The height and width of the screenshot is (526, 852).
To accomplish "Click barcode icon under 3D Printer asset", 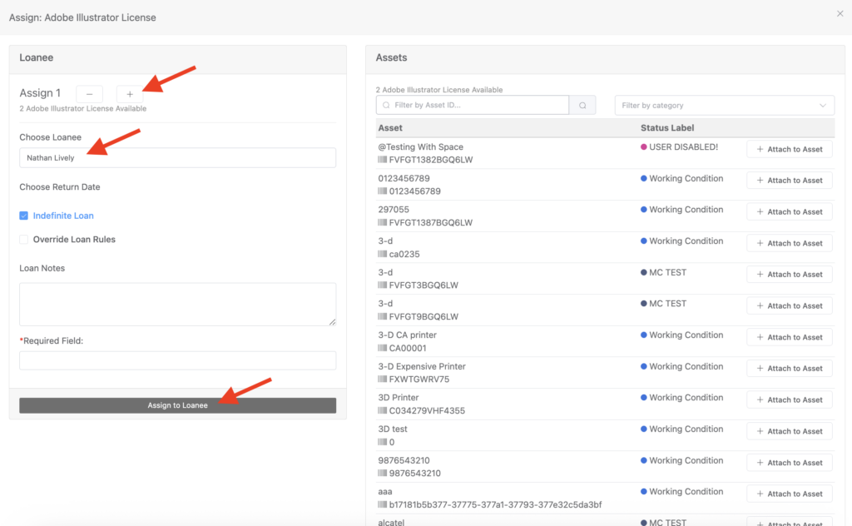I will 383,411.
